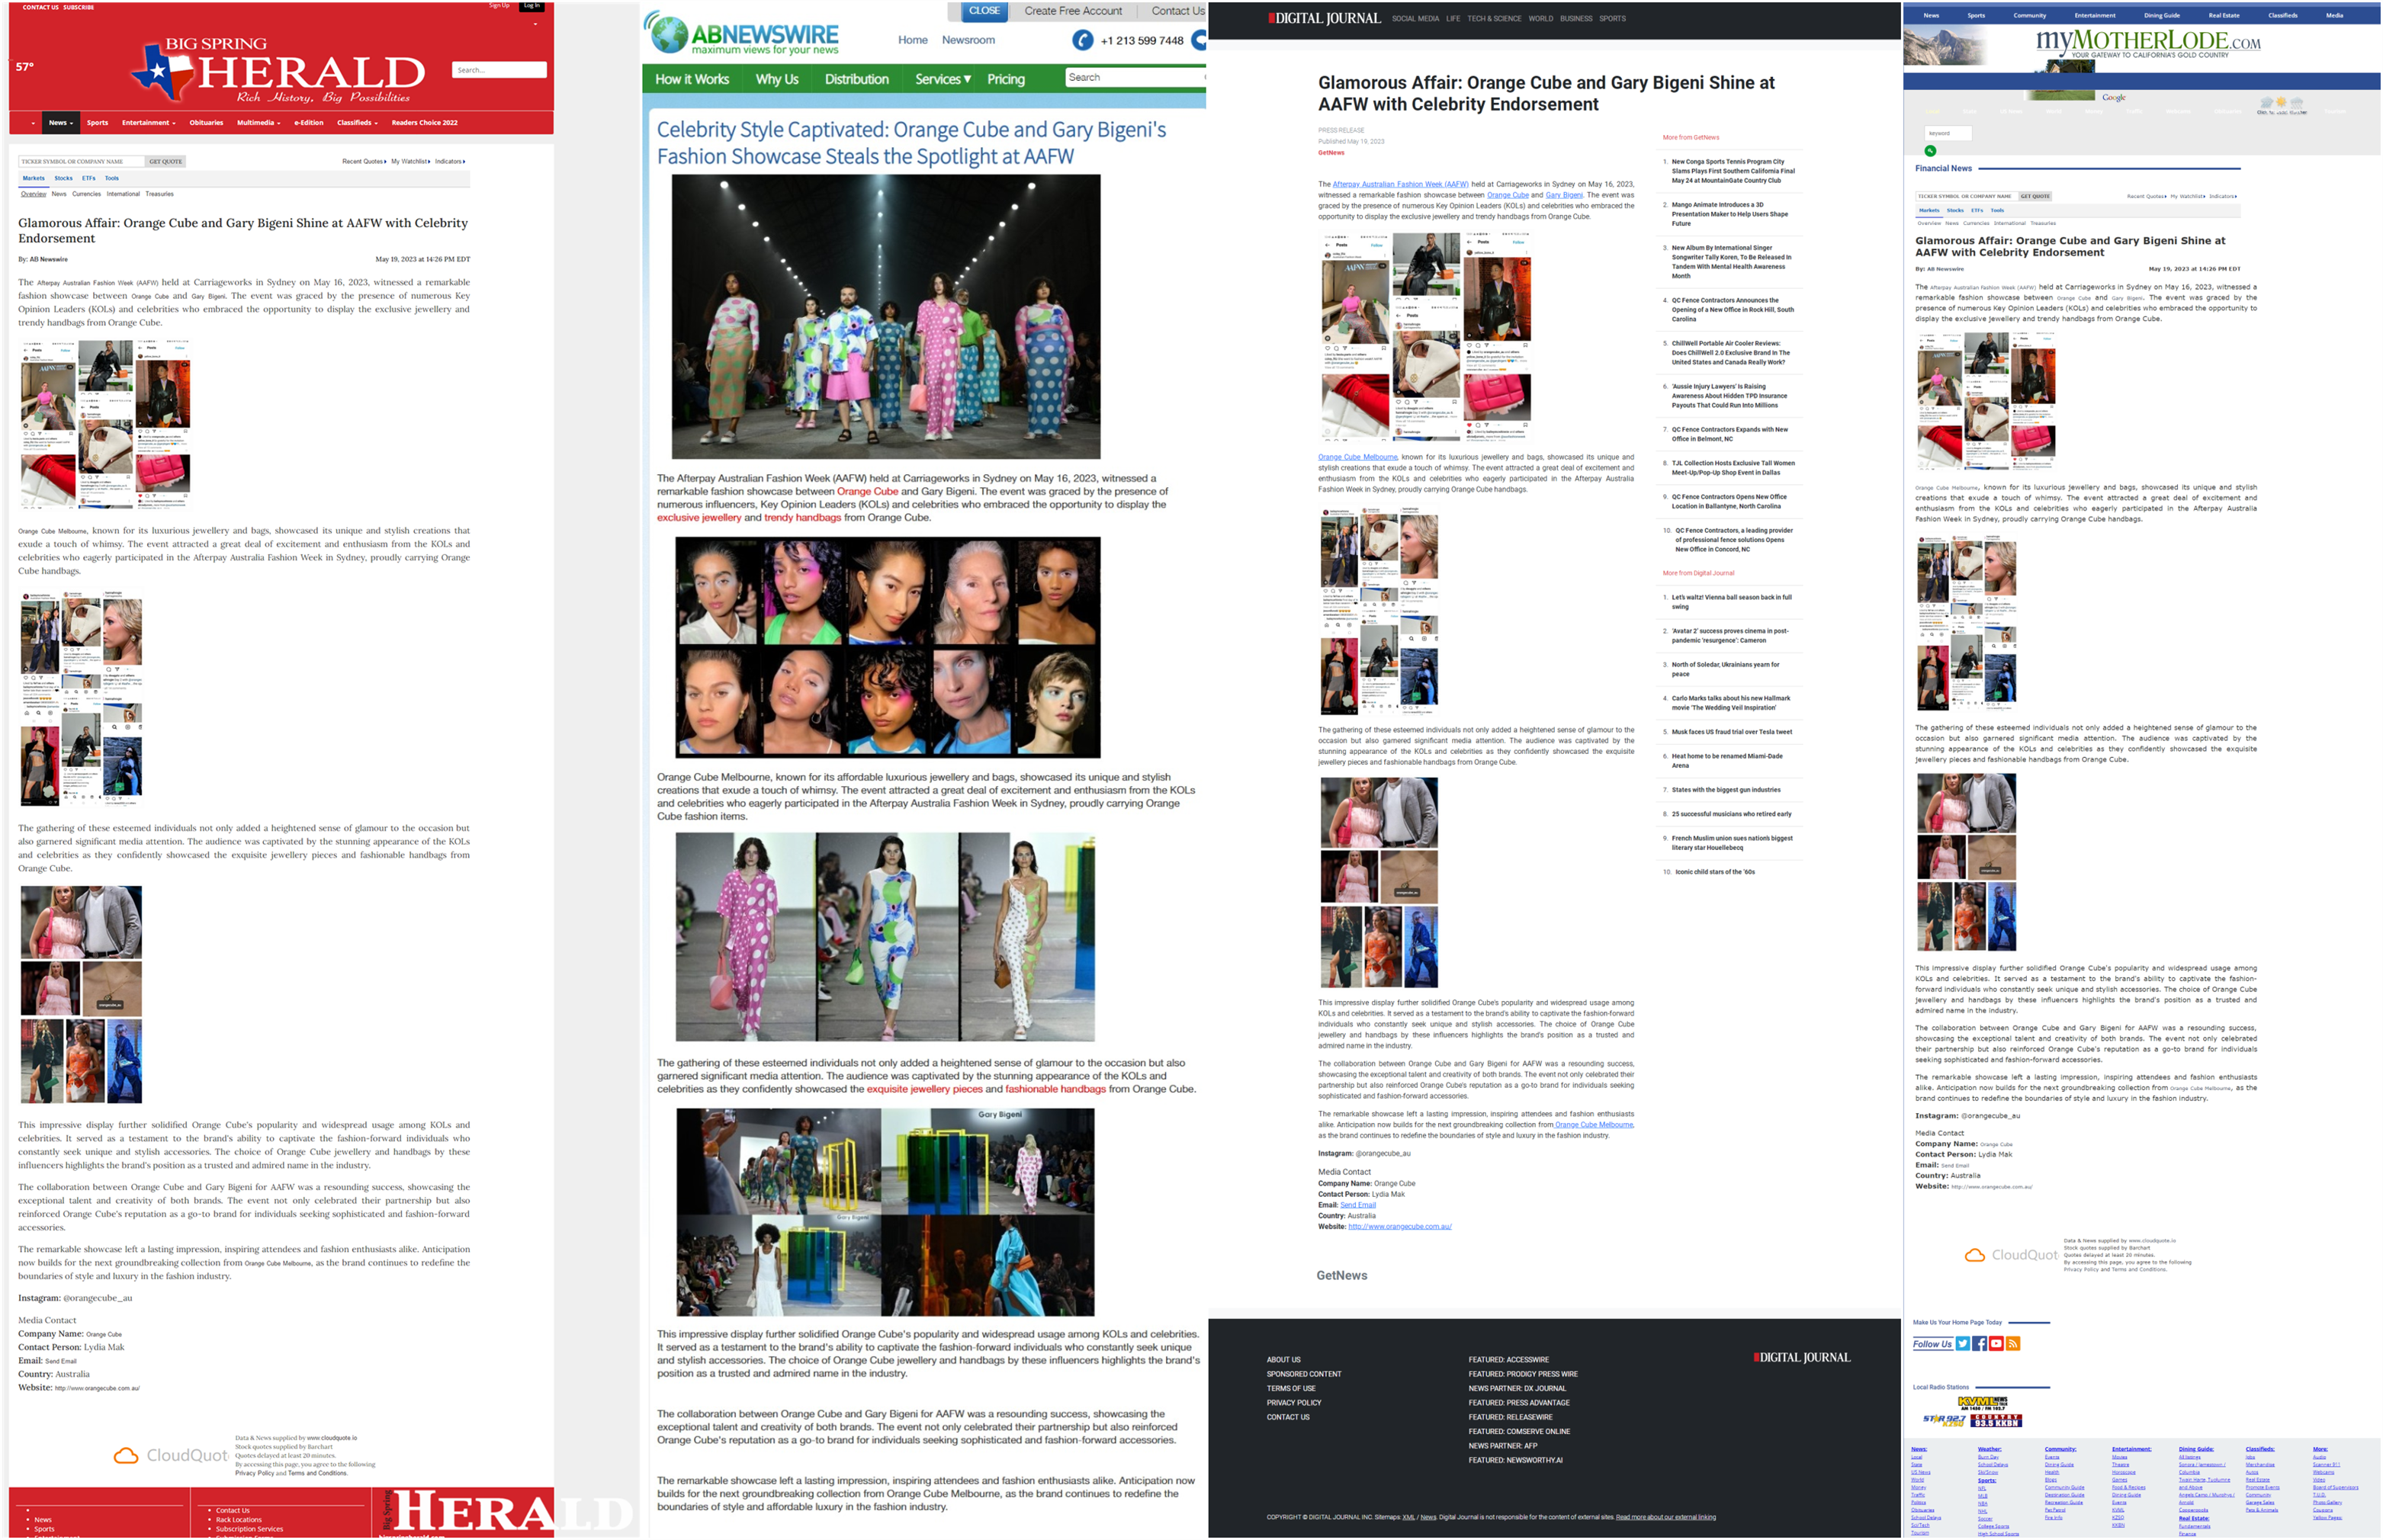This screenshot has height=1540, width=2383.
Task: Click 'Heat home to be renamed Miami-Dade Arena'
Action: tap(1727, 761)
